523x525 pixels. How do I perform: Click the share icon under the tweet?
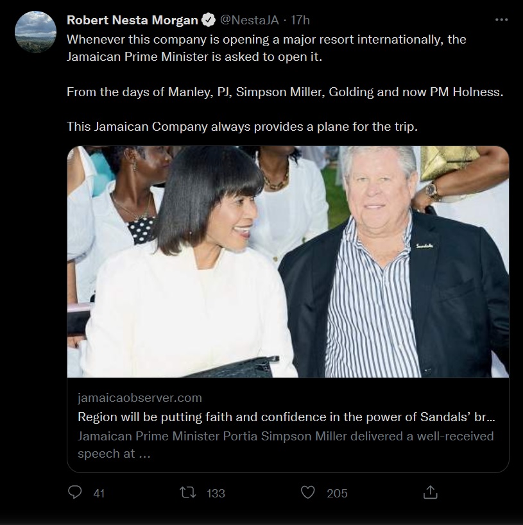click(431, 492)
